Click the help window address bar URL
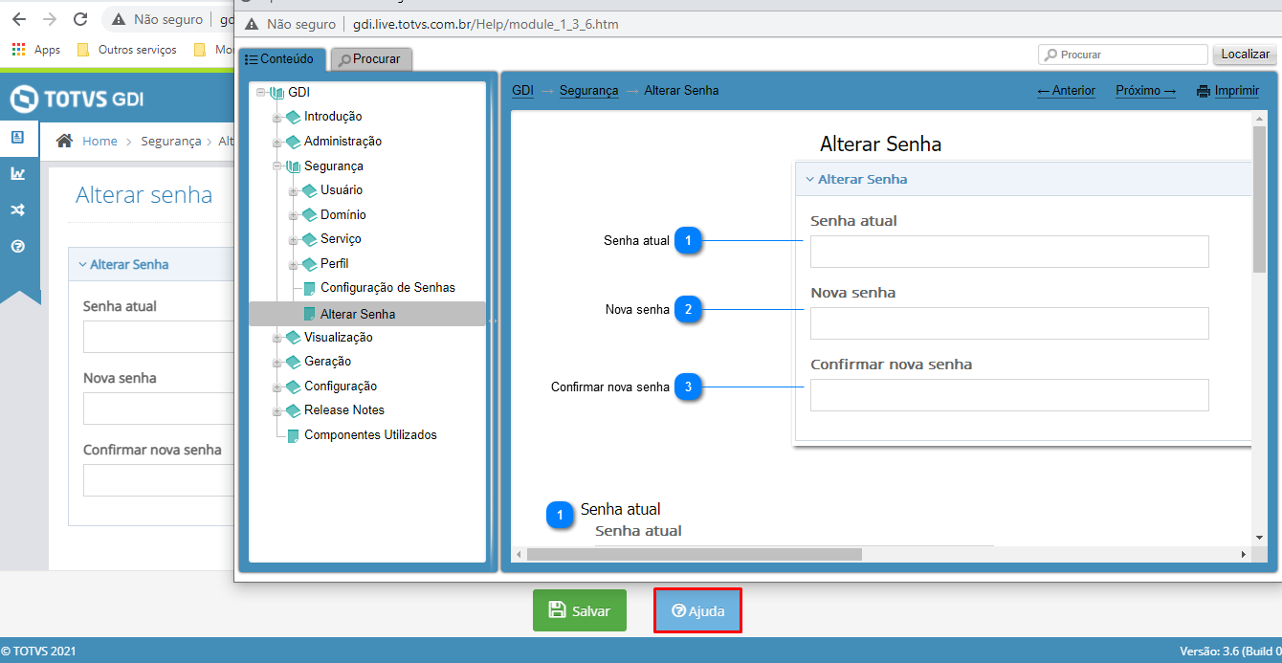1282x663 pixels. tap(486, 24)
